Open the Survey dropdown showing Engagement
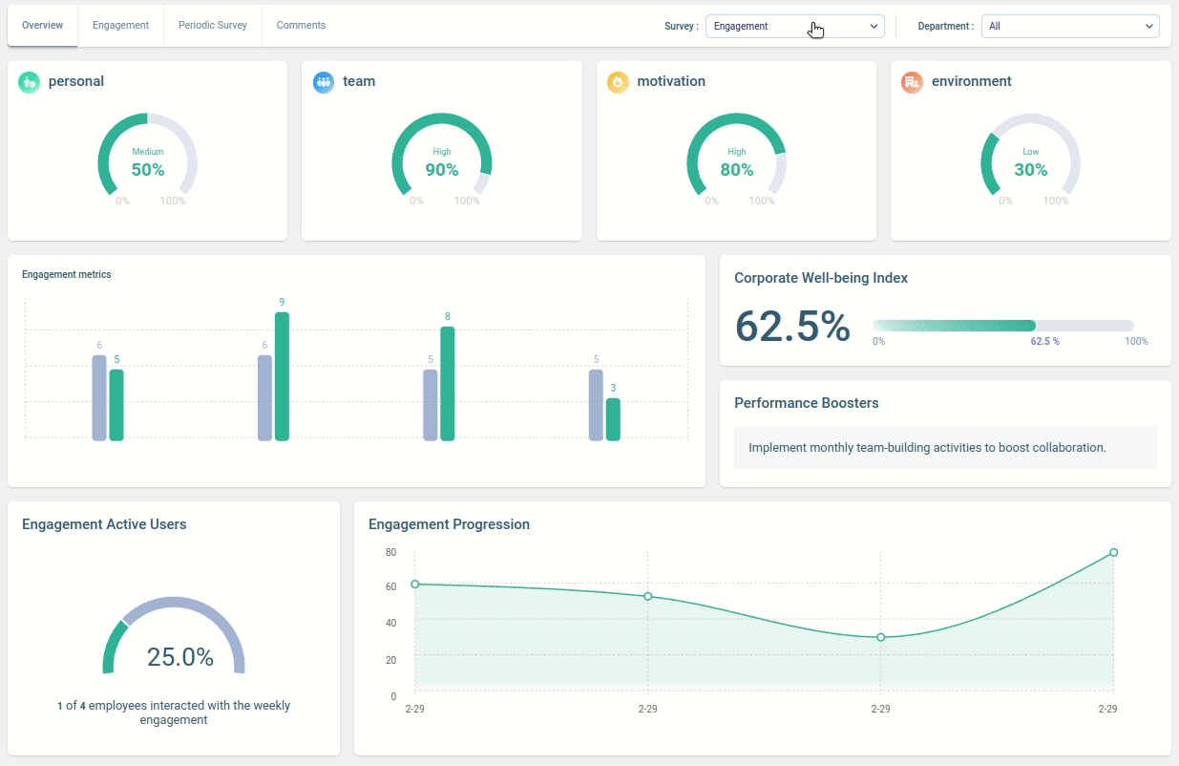 pos(795,27)
